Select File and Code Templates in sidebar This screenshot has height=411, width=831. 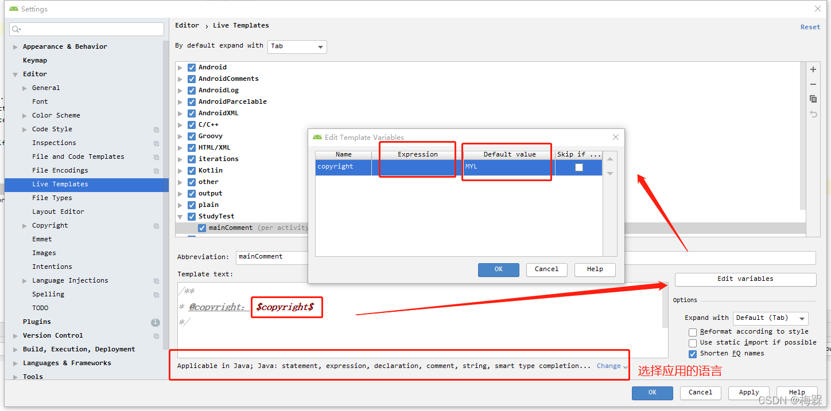tap(78, 156)
